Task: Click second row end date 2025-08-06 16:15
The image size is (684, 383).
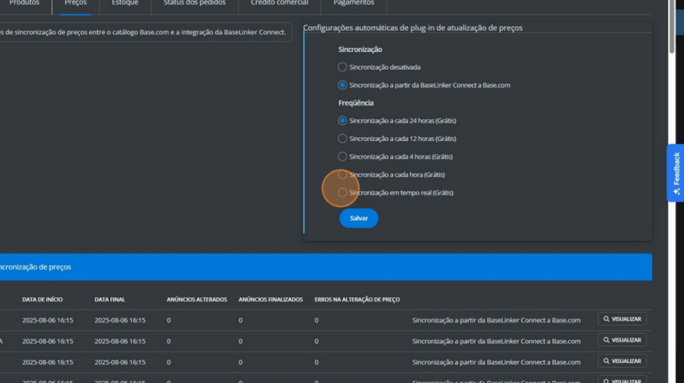Action: pos(120,341)
